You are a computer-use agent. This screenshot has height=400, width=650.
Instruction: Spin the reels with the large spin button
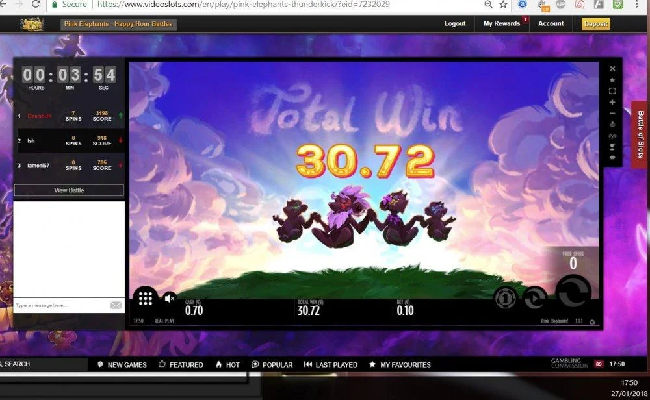pos(574,292)
